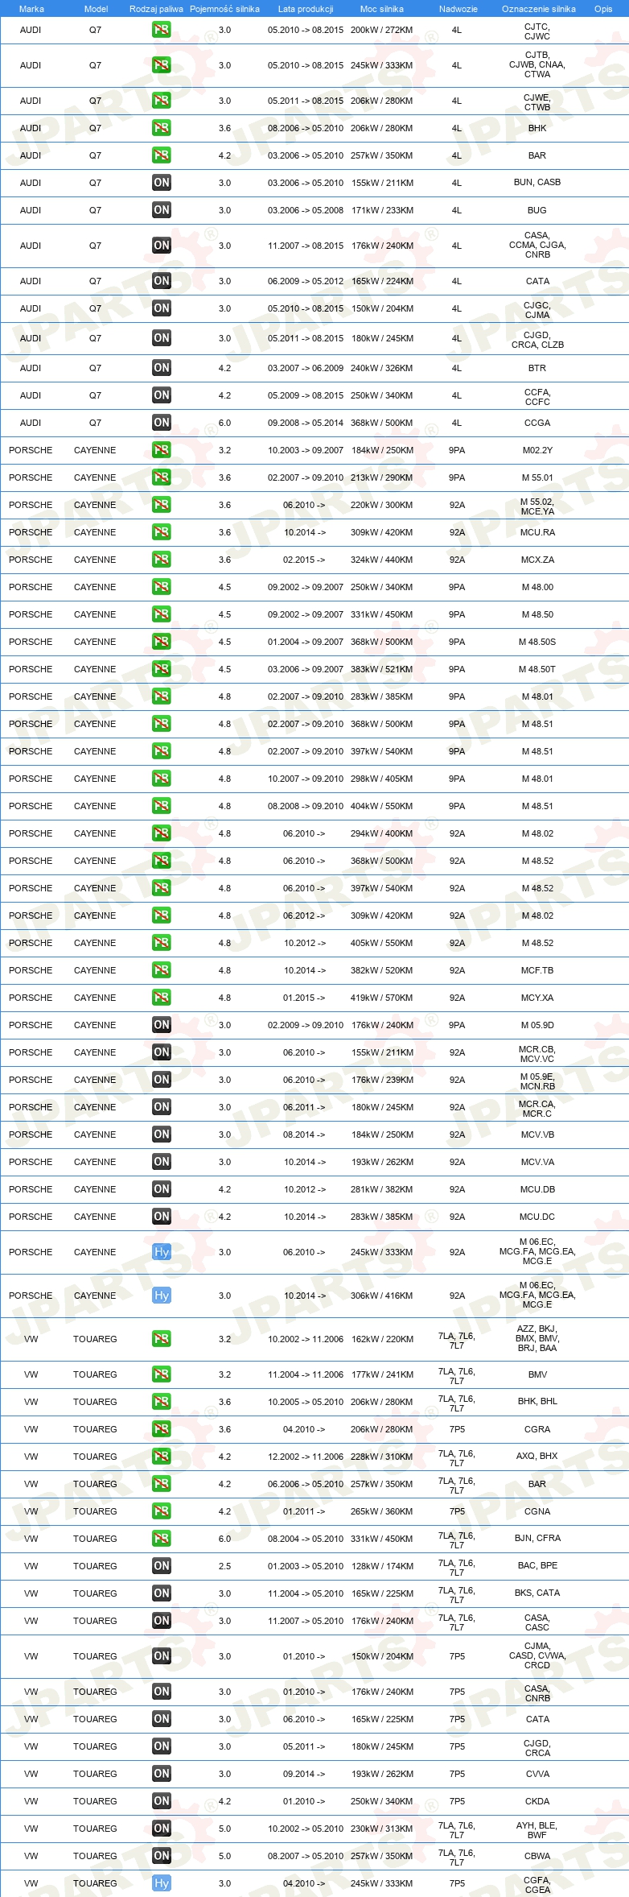
Task: Click petrol icon in Cayenne M 48.50S row
Action: (161, 642)
